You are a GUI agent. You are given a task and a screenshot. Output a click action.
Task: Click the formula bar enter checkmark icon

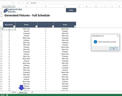pyautogui.click(x=23, y=3)
